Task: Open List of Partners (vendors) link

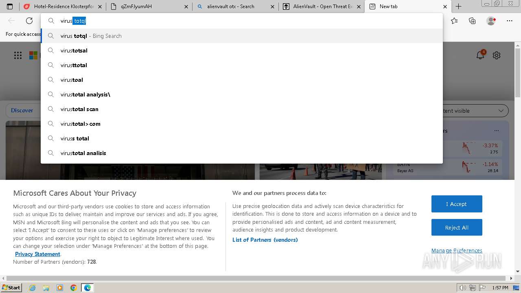Action: (265, 240)
